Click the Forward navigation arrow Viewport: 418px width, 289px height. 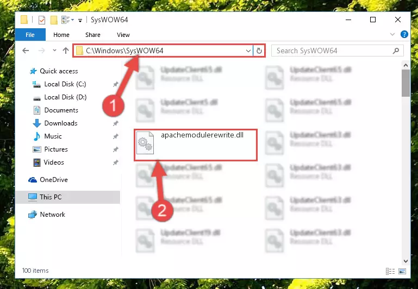(x=42, y=51)
